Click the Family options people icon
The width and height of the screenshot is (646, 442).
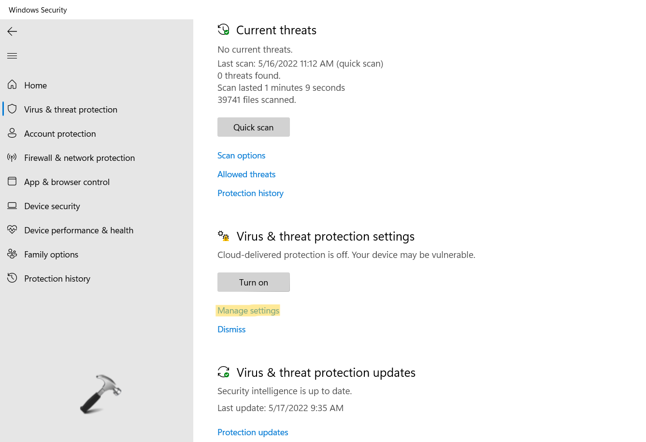12,254
